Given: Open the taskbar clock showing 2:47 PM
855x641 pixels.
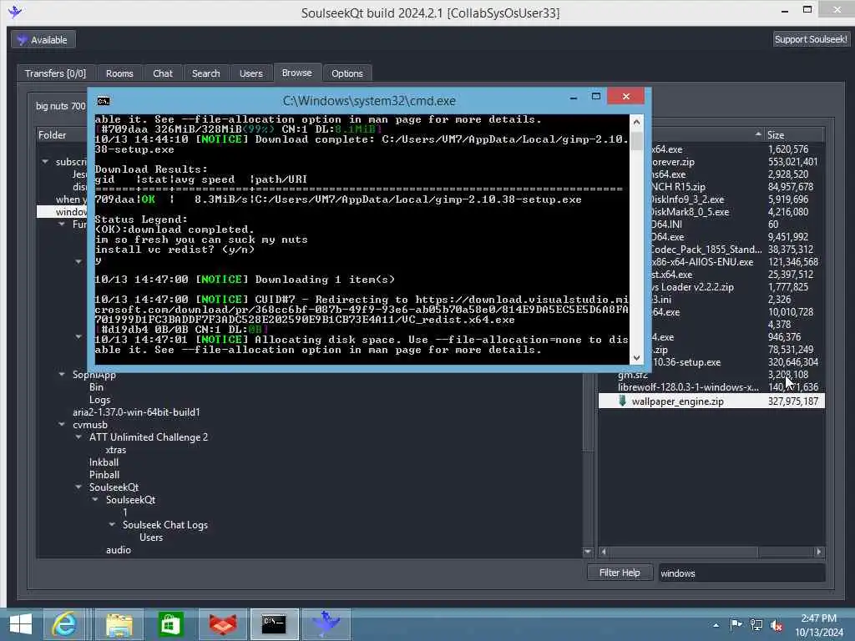Looking at the screenshot, I should click(x=818, y=625).
